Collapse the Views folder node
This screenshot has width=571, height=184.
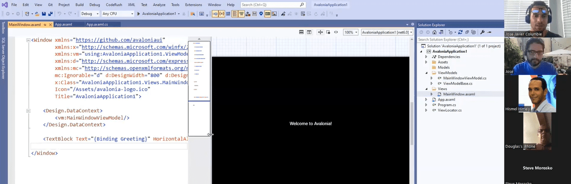tap(426, 89)
